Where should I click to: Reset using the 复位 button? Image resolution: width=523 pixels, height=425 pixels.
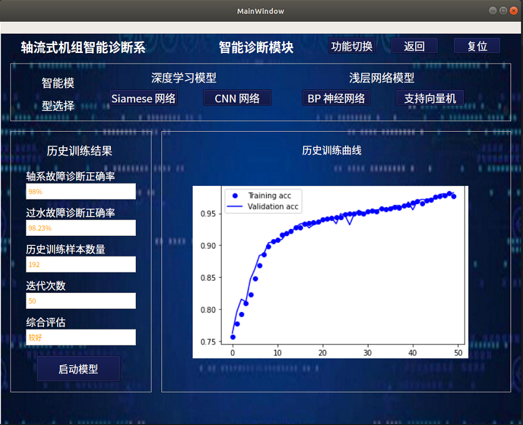(477, 46)
